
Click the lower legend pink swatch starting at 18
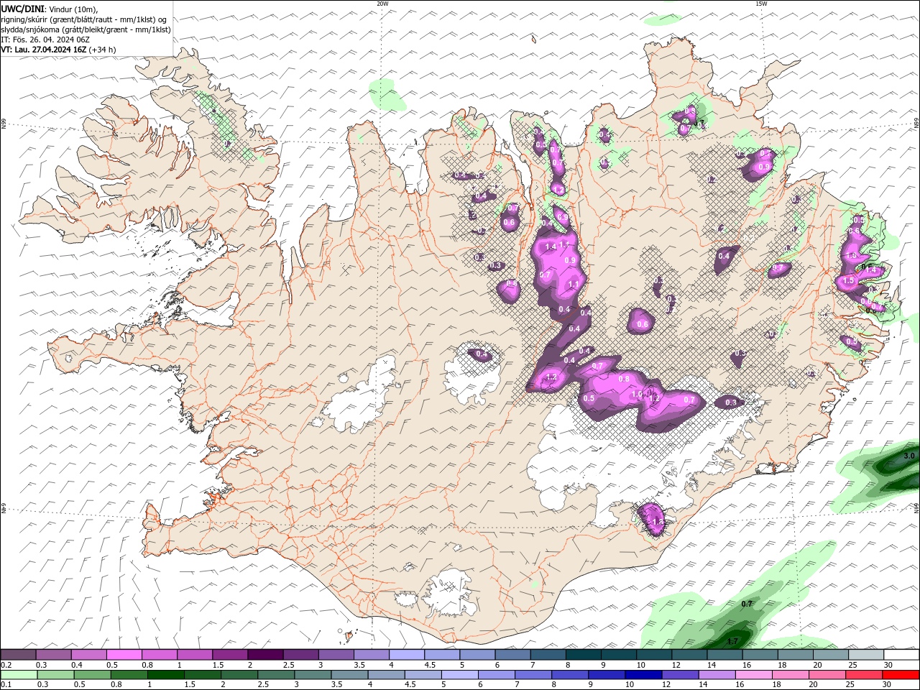(x=790, y=675)
